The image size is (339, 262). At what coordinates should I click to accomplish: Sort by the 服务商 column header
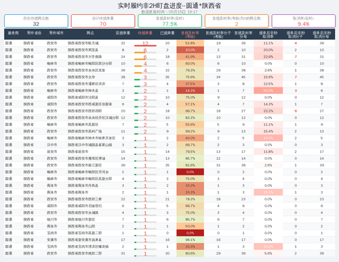[13, 33]
